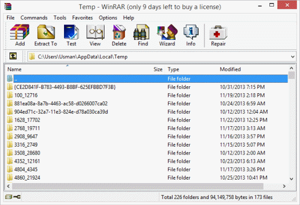Select folder 904ed71c-32a7-11e3-824e-d78a030ca39d
Image resolution: width=300 pixels, height=205 pixels.
(61, 112)
